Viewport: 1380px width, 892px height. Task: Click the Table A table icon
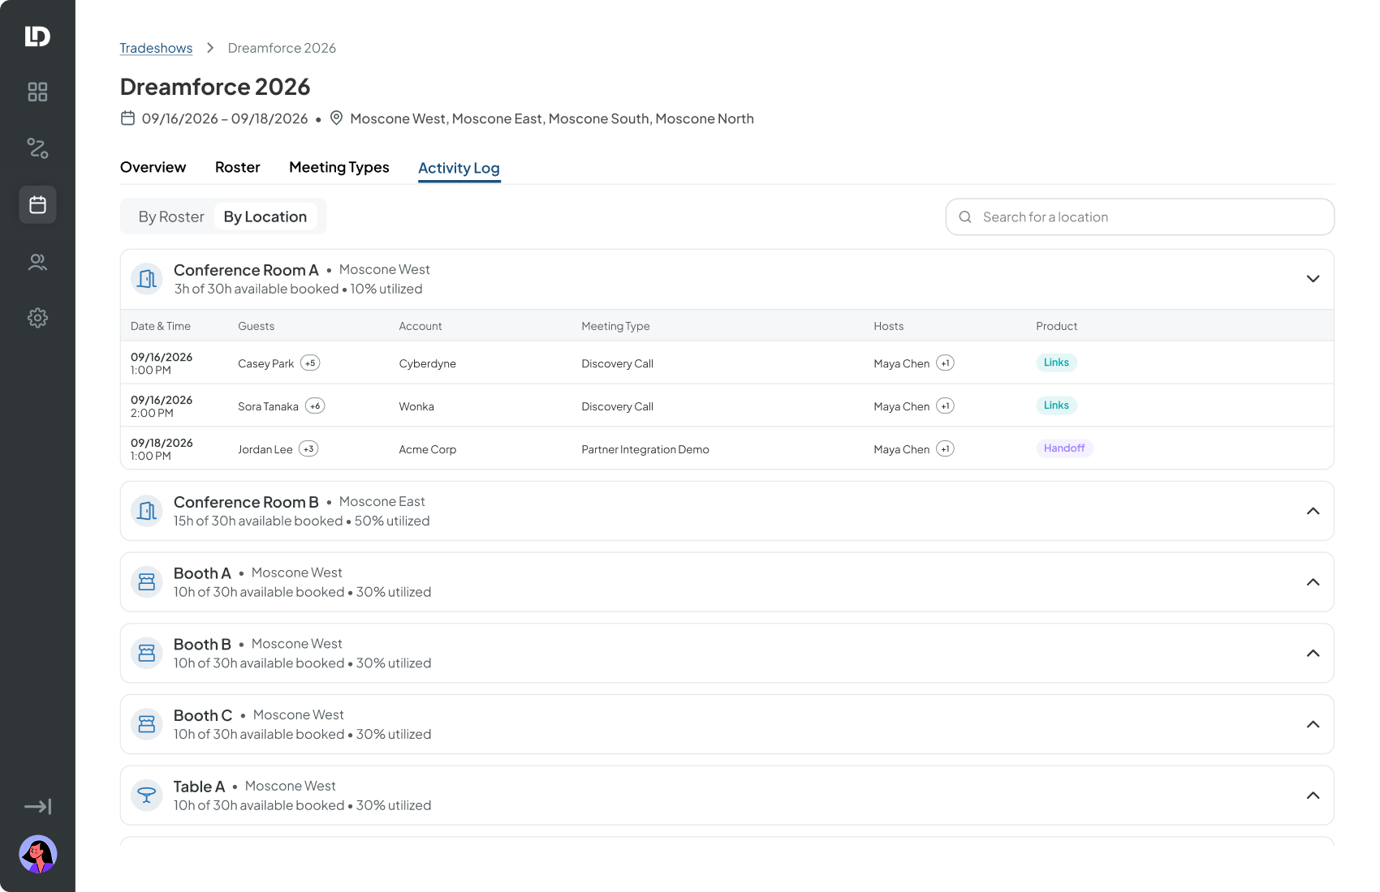point(147,796)
